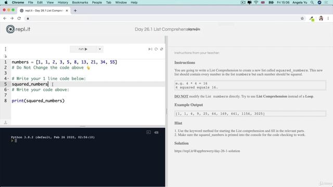Open the Chrome three-dot menu
The width and height of the screenshot is (333, 187).
[x=328, y=19]
